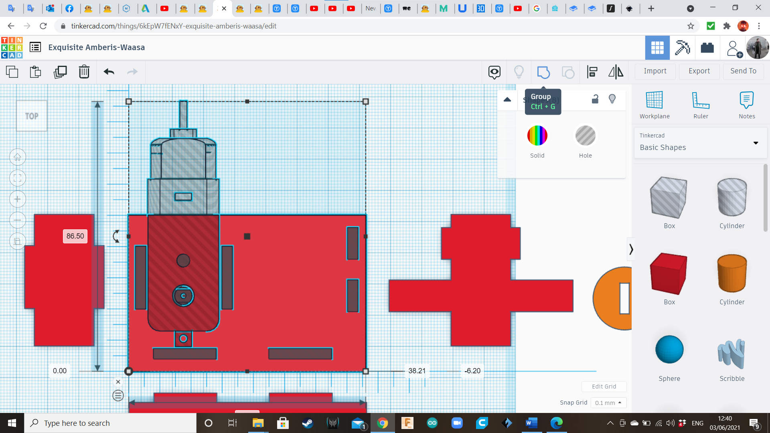Open Snap Grid size dropdown
The width and height of the screenshot is (770, 433).
[608, 403]
